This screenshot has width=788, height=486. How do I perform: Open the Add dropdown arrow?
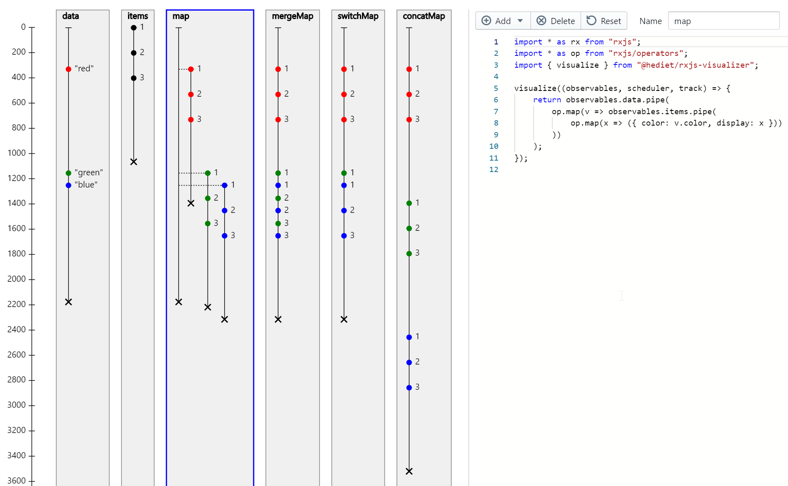(520, 21)
